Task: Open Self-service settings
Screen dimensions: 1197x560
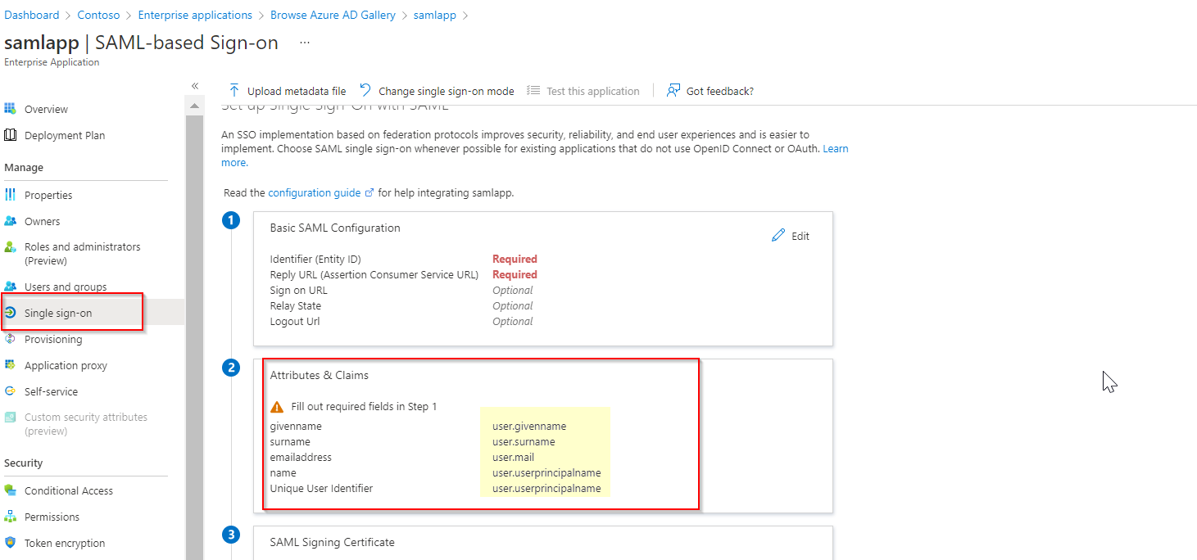Action: click(x=51, y=391)
